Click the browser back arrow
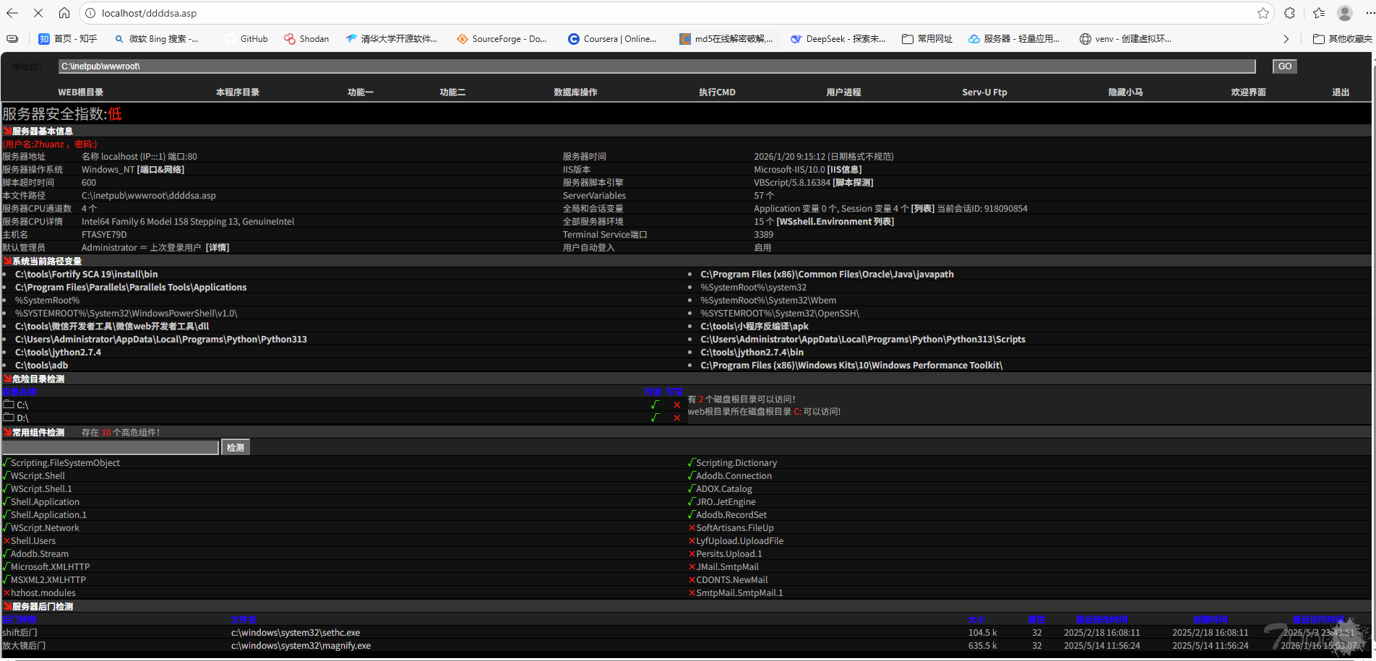 coord(12,13)
